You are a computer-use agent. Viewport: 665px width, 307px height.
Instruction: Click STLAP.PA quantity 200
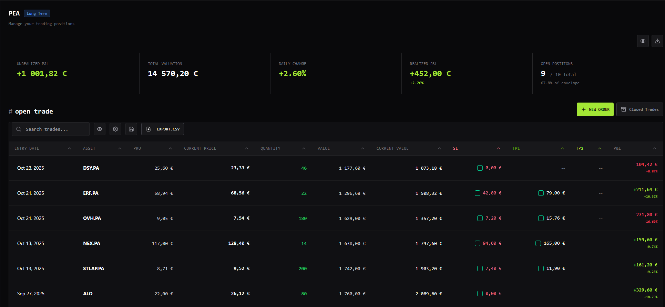coord(303,268)
